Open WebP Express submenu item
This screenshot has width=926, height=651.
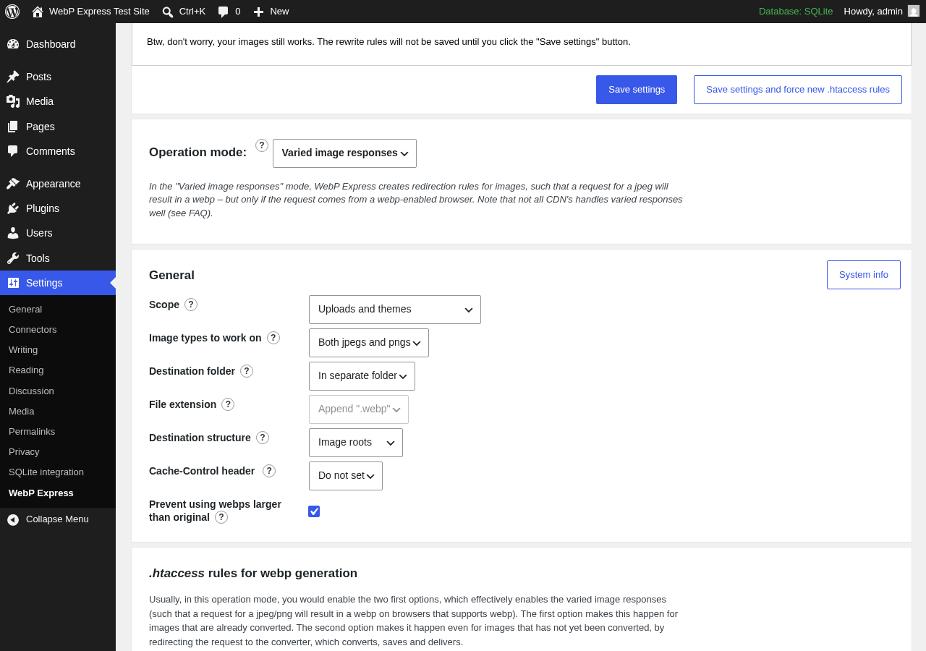point(41,493)
